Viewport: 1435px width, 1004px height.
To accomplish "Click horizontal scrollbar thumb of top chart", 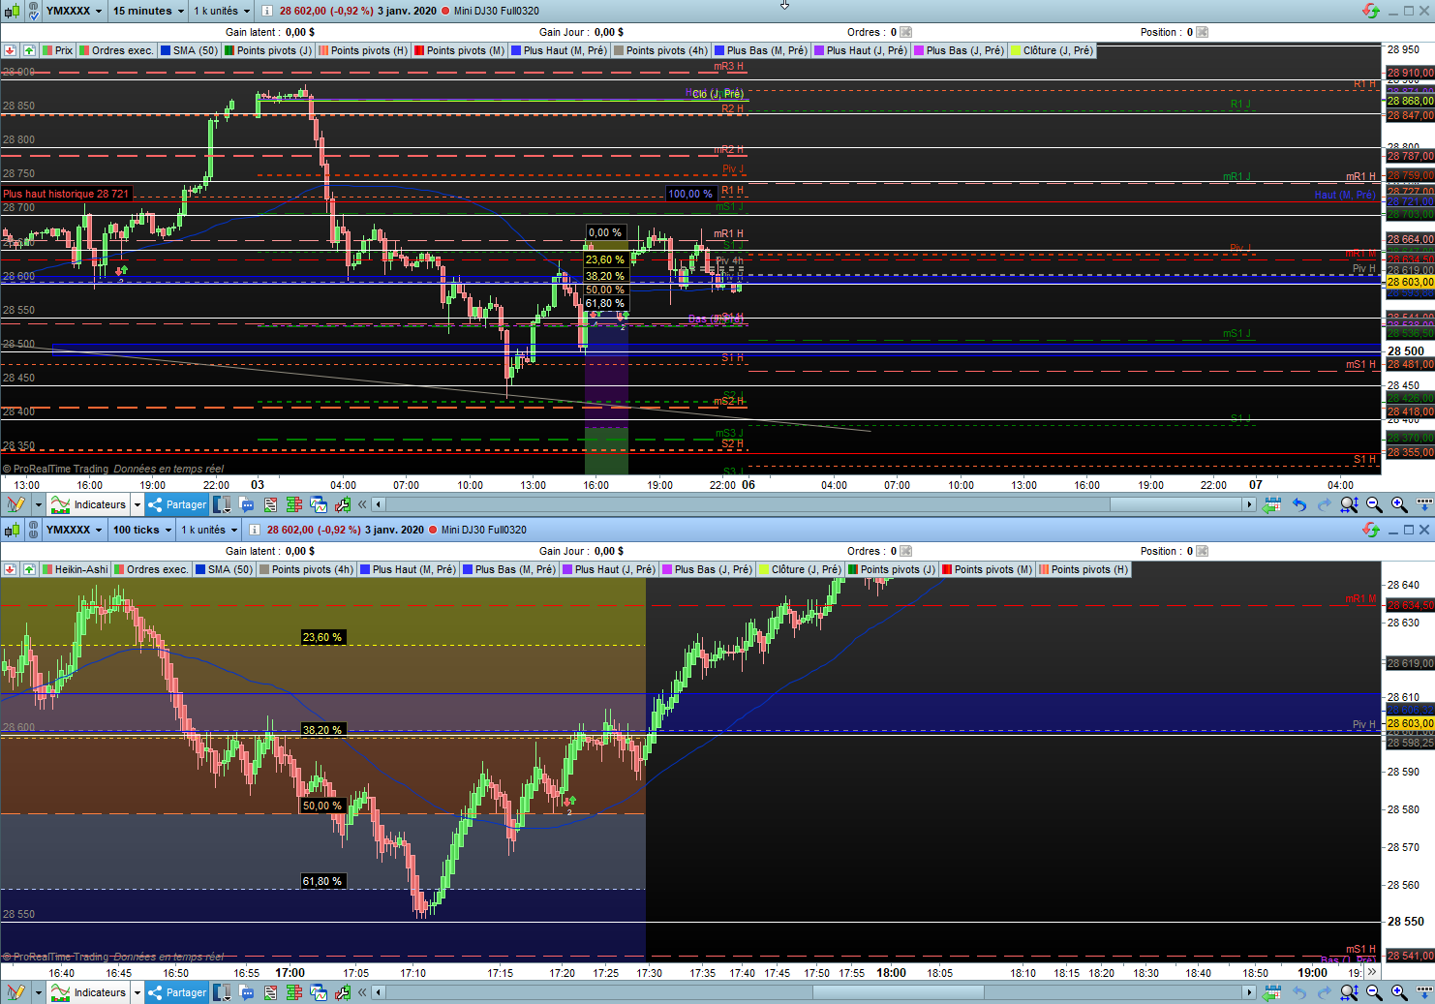I will [1175, 504].
